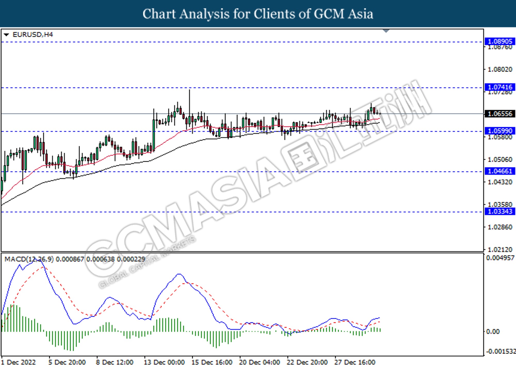The width and height of the screenshot is (516, 368).
Task: Click the MACD zero level 0.00 label
Action: [x=493, y=332]
